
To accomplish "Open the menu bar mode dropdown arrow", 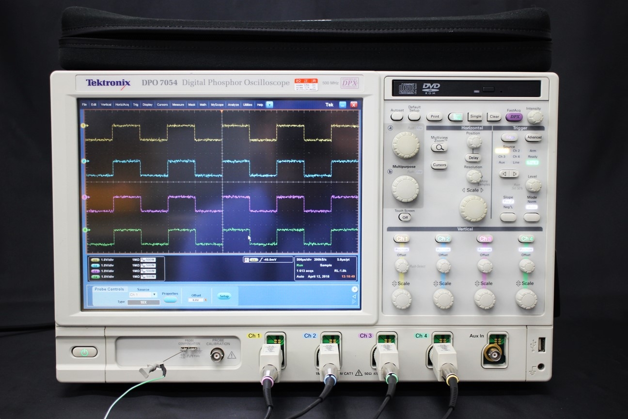I will pos(269,105).
